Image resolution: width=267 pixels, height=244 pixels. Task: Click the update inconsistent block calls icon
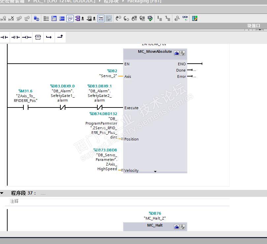(134, 18)
